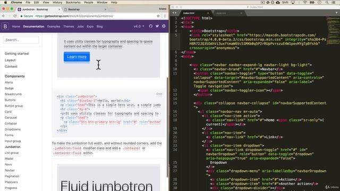Open Dropdowns in the sidebar

13,129
